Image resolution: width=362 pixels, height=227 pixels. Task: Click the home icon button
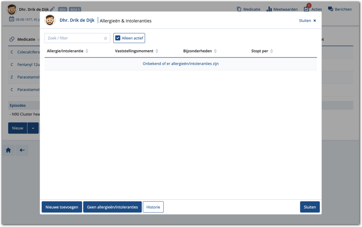point(8,150)
